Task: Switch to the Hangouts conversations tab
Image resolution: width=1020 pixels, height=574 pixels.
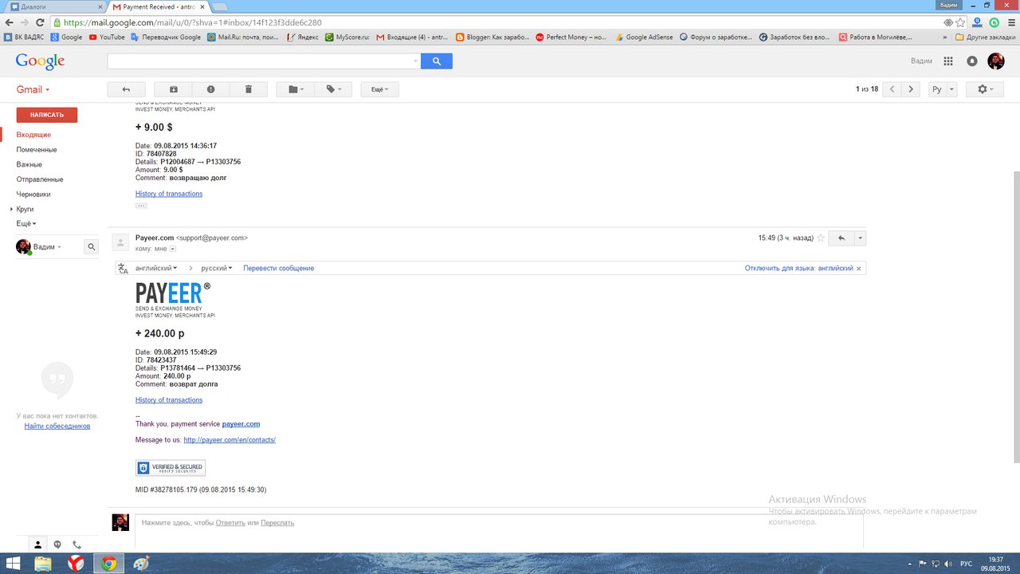Action: tap(57, 545)
